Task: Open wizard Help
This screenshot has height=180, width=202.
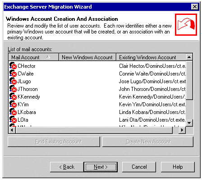Action: point(178,167)
